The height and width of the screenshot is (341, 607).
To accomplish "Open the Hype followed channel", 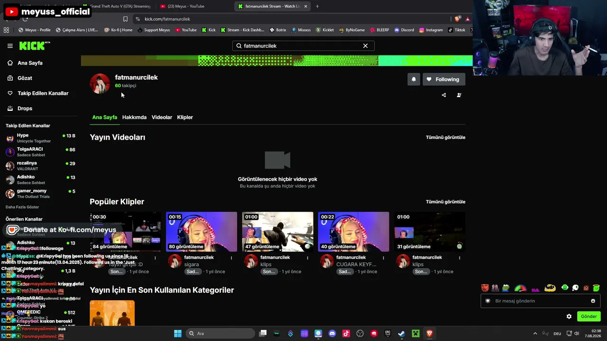I will click(40, 138).
